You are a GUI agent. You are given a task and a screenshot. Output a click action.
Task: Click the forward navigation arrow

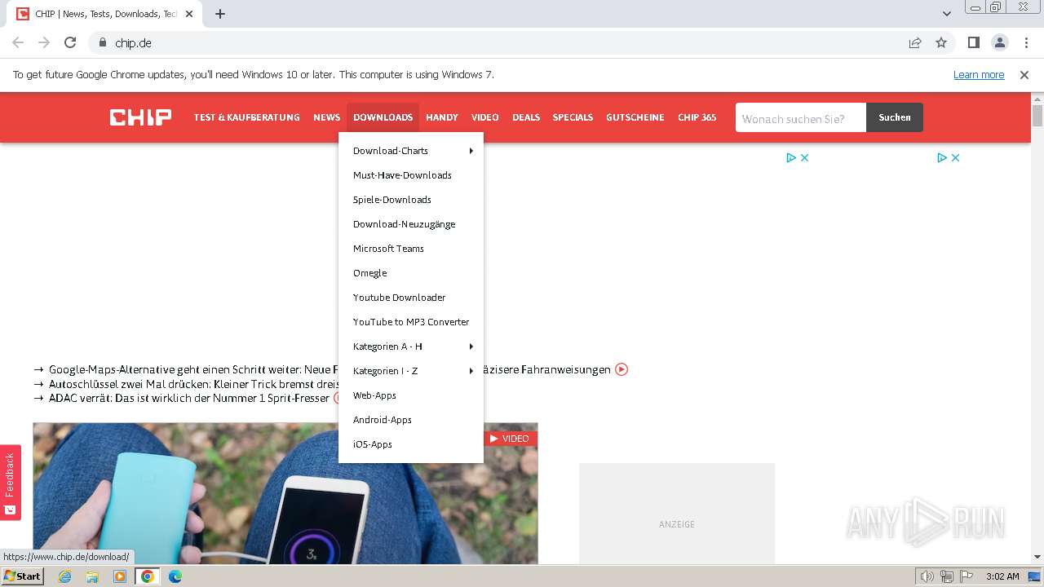(44, 42)
